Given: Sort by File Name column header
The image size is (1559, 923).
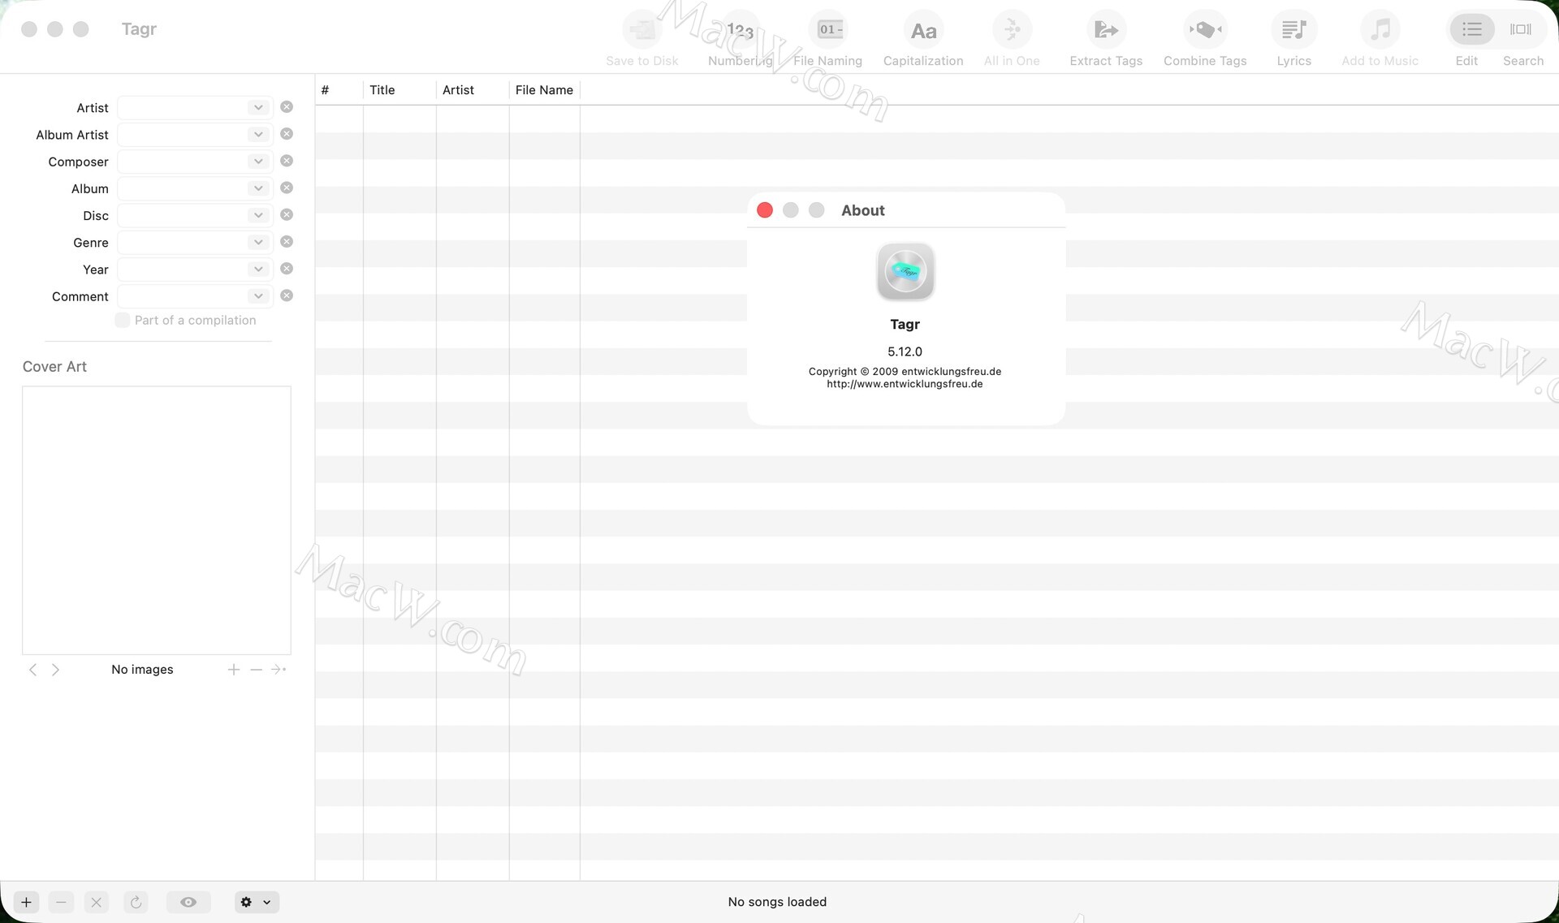Looking at the screenshot, I should pos(543,90).
